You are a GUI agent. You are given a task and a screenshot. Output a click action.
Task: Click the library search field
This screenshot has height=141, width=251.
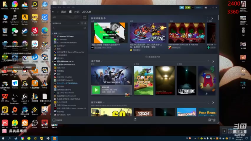pos(67,28)
